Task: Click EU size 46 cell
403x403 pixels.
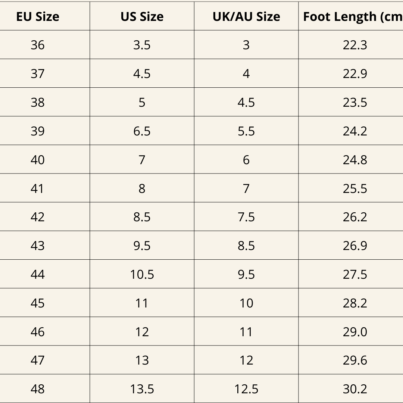Action: (x=38, y=332)
